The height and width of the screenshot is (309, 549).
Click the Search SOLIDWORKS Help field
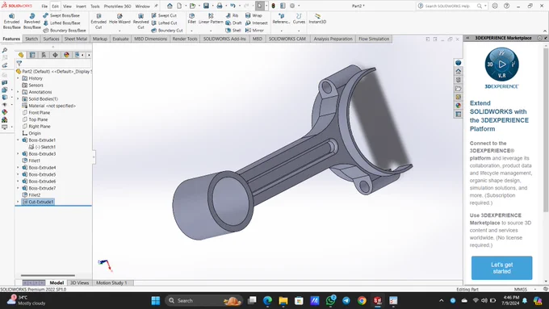tap(451, 6)
